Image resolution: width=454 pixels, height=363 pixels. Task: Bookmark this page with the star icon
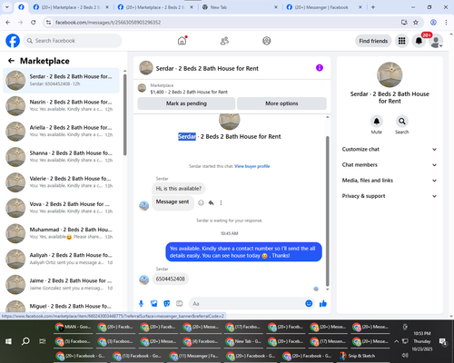click(x=416, y=22)
